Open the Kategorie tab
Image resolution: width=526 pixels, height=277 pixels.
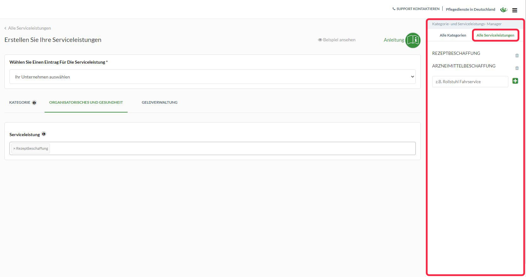[20, 102]
